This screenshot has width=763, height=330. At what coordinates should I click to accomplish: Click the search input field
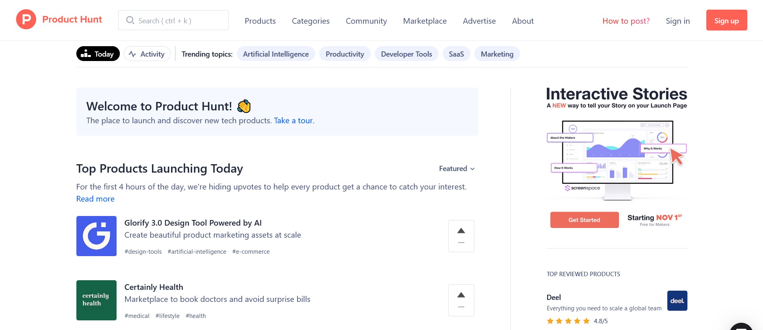point(177,20)
